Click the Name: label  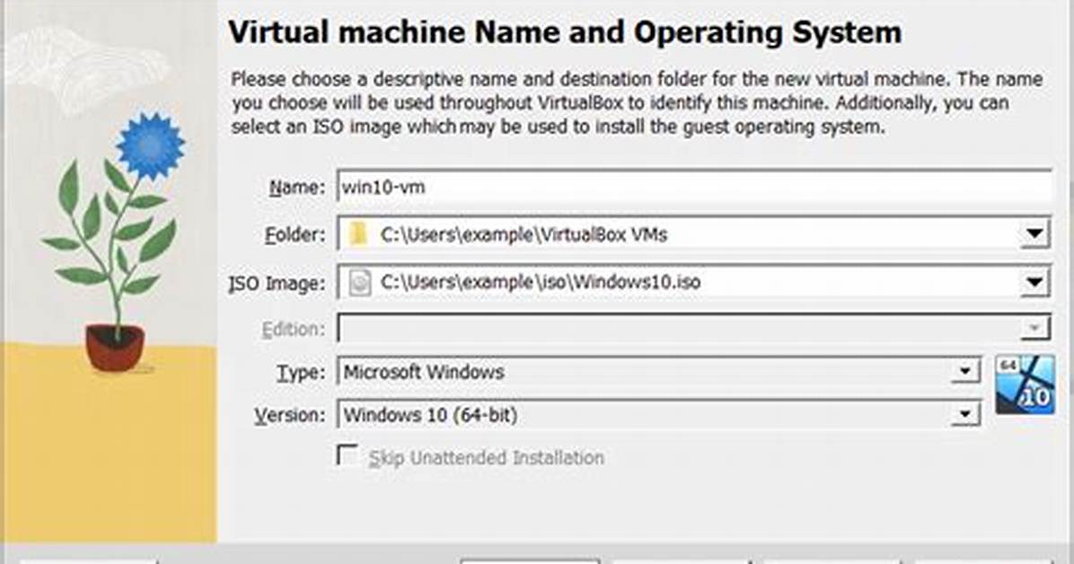pos(297,187)
